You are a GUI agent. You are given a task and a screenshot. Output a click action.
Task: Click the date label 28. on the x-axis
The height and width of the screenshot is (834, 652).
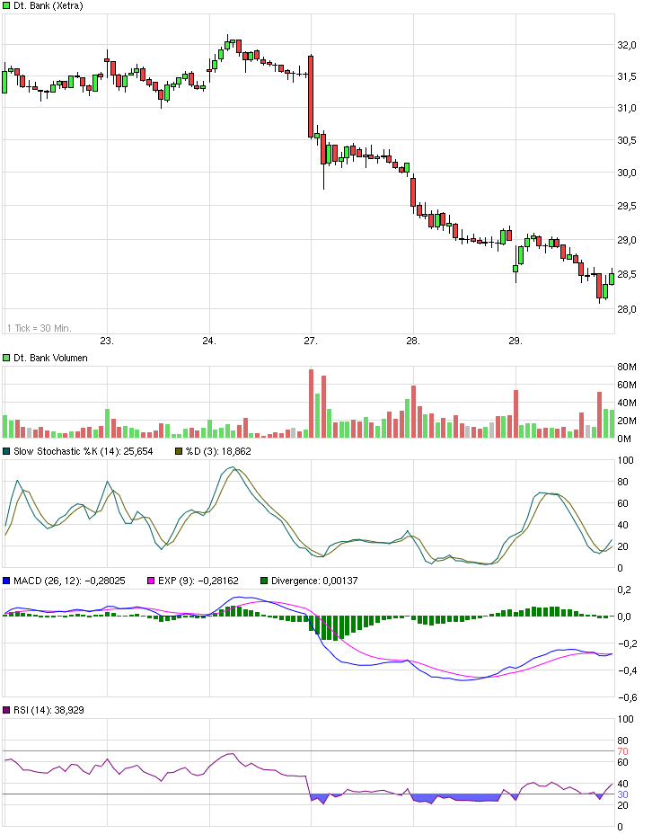point(413,341)
